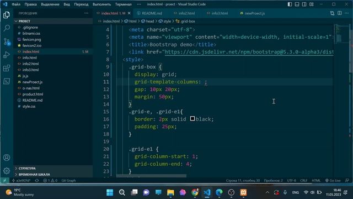Open the Search view in the activity bar

coord(7,28)
